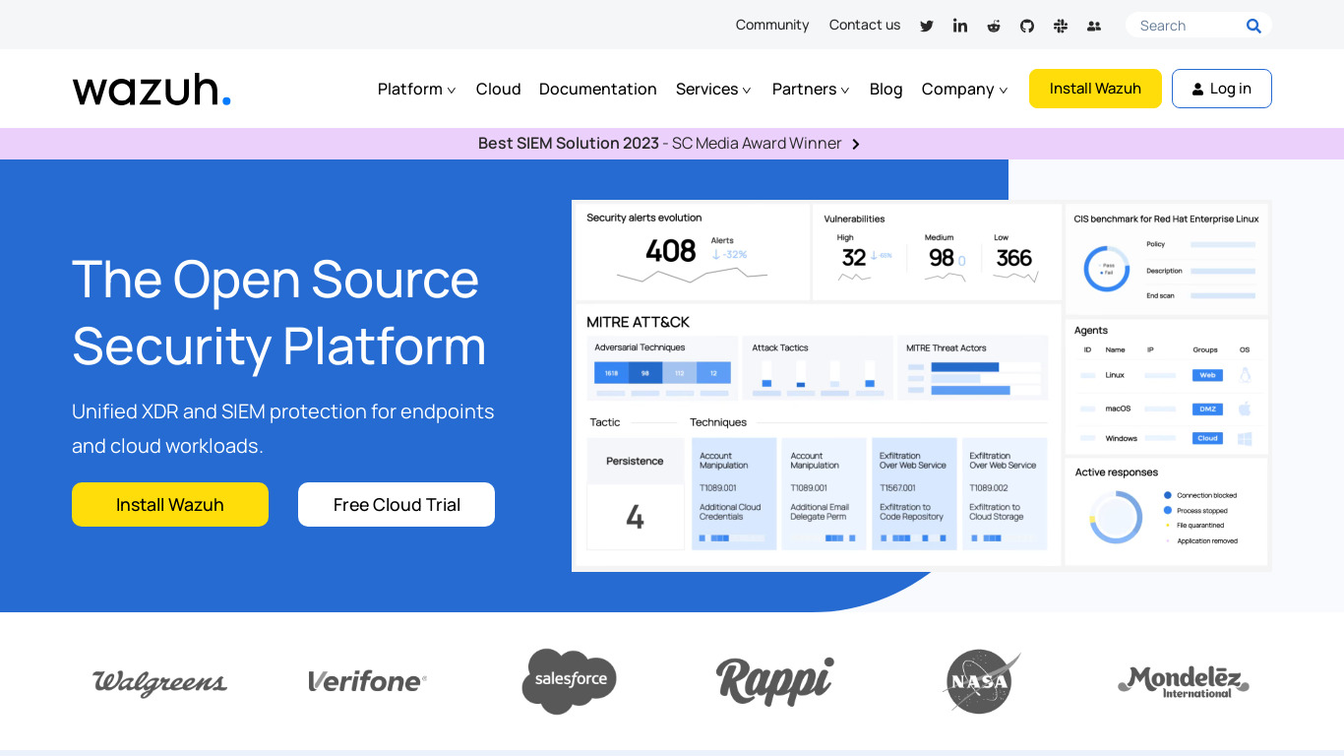Click the Linux penguin OS icon in Agents
Viewport: 1344px width, 756px height.
(x=1245, y=375)
